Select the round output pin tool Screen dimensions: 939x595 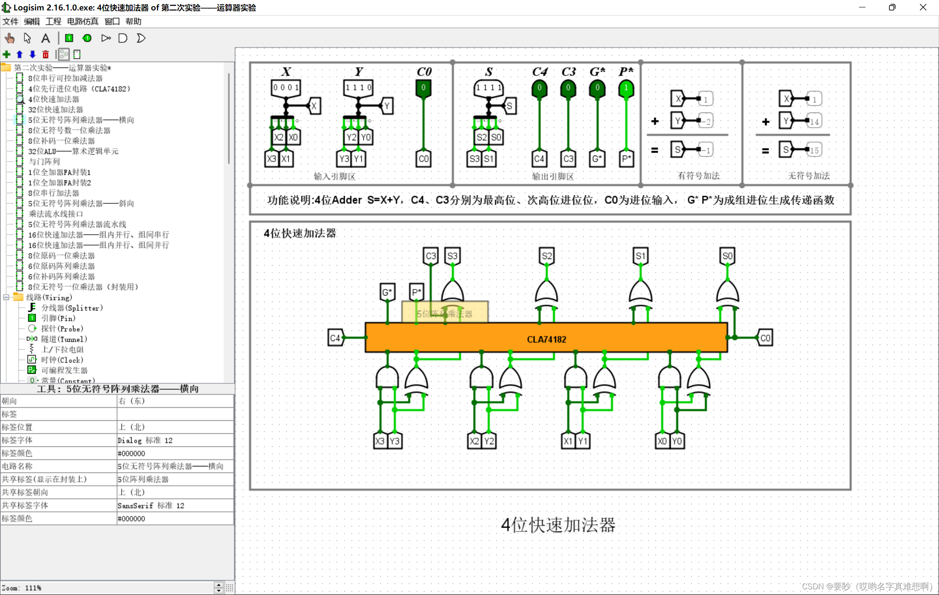tap(87, 38)
